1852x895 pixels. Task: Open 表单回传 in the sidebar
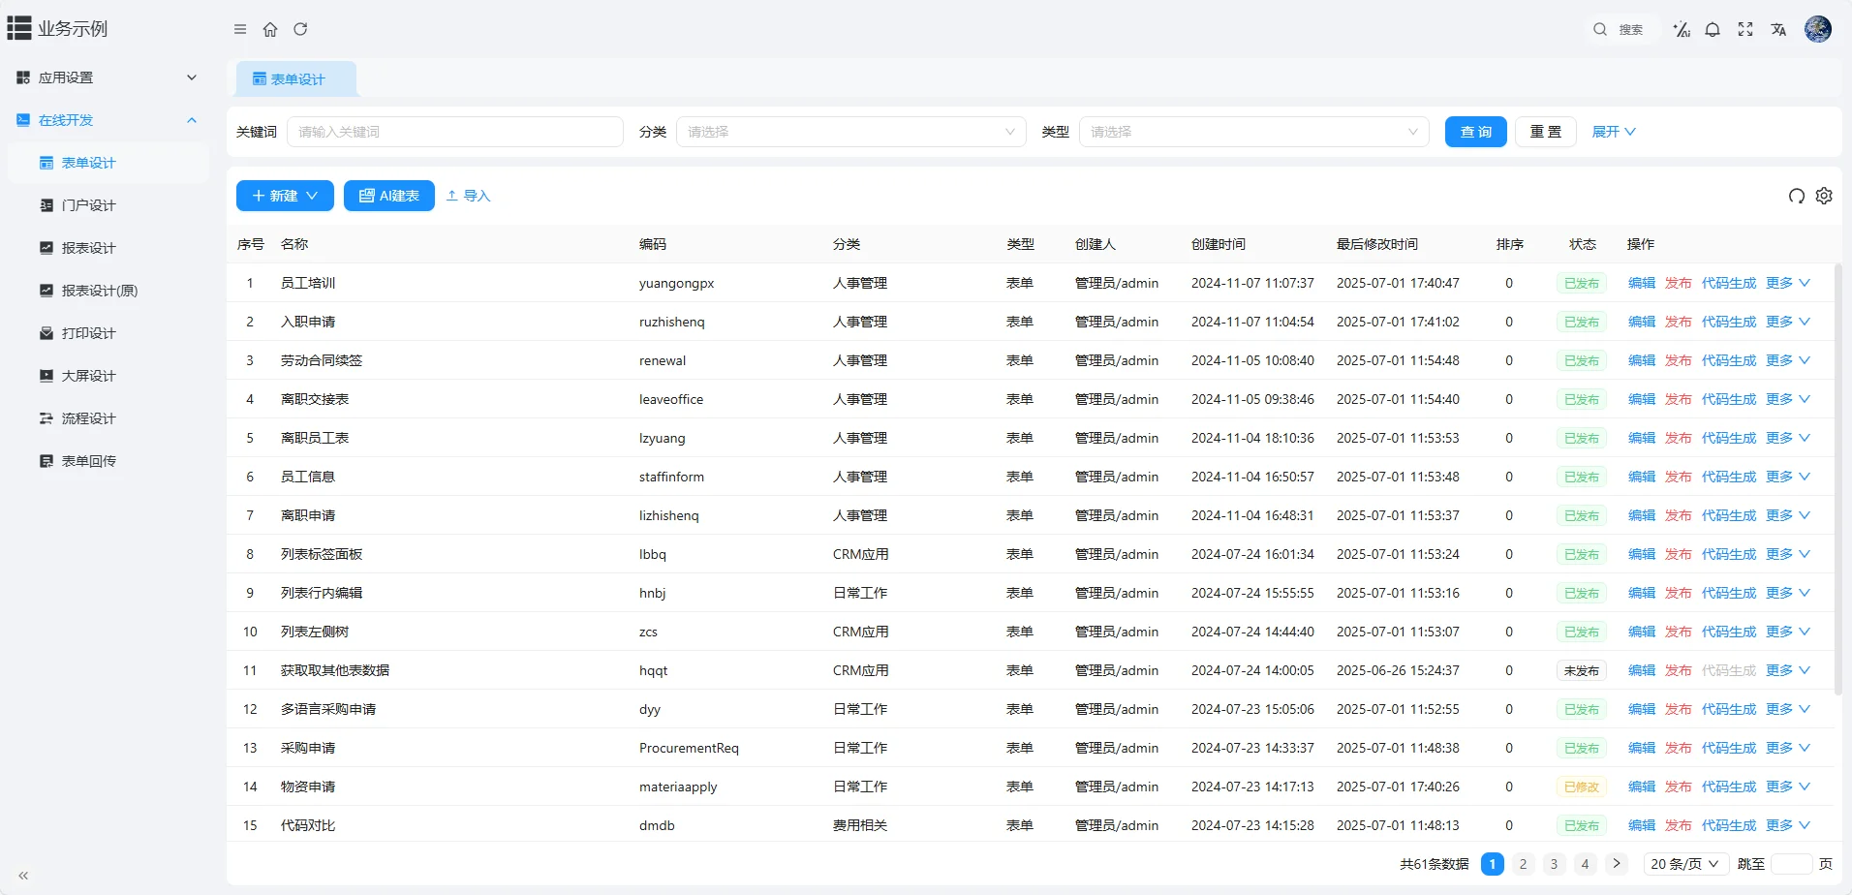point(108,461)
